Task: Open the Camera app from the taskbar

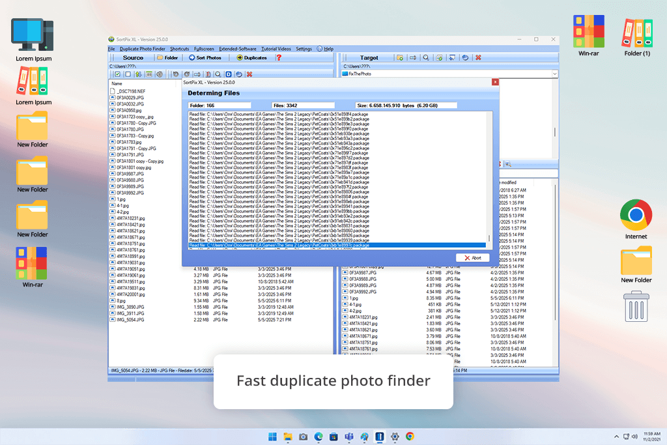Action: tap(304, 437)
